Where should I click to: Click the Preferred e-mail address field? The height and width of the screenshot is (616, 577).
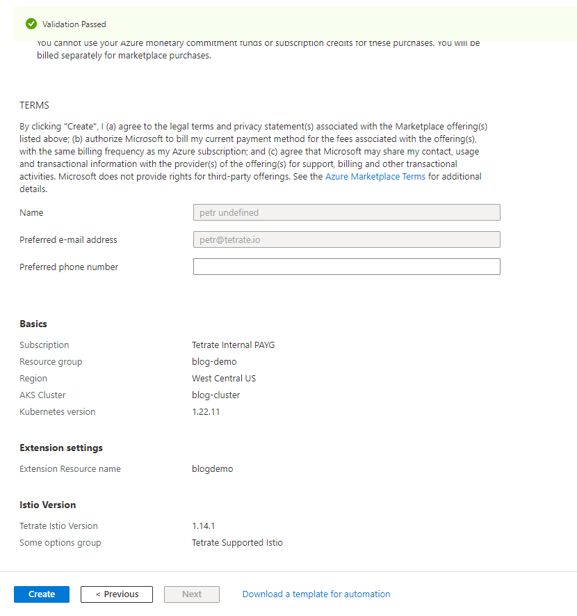(x=346, y=239)
